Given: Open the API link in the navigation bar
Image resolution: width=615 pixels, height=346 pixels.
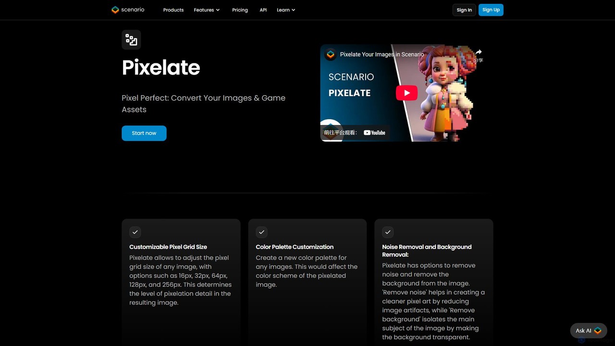Looking at the screenshot, I should (x=263, y=10).
